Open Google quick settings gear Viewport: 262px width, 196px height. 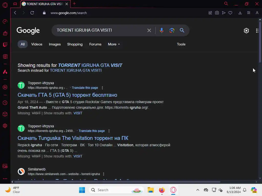coord(246,31)
